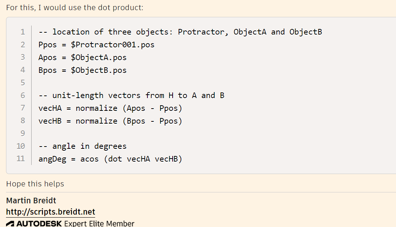This screenshot has width=396, height=227.
Task: Select line number 11 in code block
Action: (x=20, y=159)
